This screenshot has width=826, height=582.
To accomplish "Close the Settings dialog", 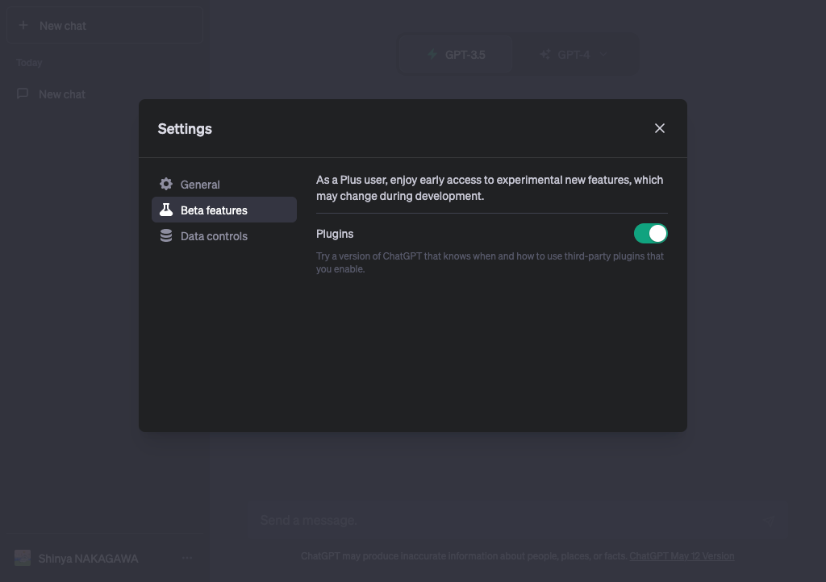I will pos(660,128).
